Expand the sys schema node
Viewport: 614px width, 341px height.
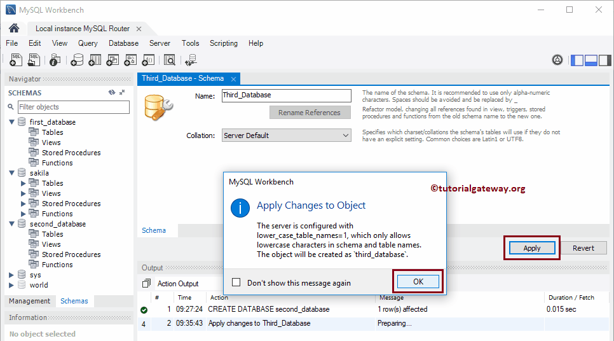(11, 275)
